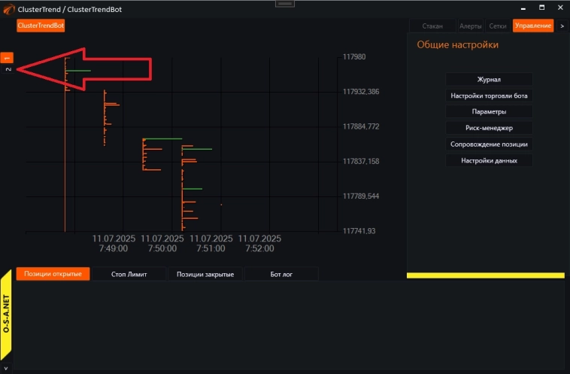Open Настройки торговли бота

pyautogui.click(x=489, y=96)
